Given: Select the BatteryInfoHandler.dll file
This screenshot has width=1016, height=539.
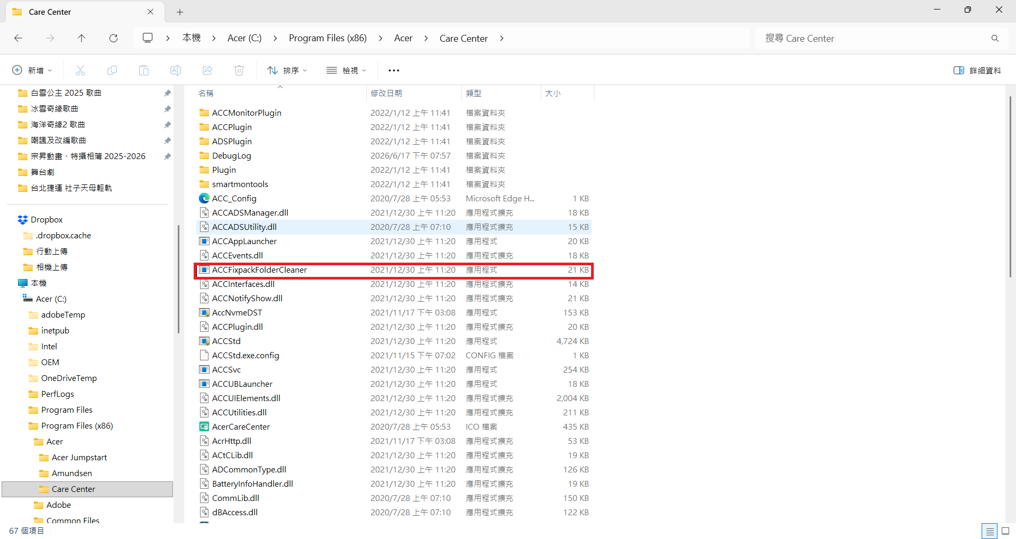Looking at the screenshot, I should 394,484.
